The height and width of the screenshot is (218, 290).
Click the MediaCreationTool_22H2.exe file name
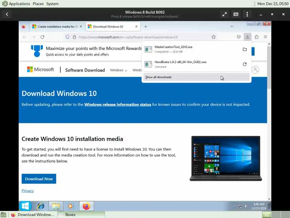point(174,47)
